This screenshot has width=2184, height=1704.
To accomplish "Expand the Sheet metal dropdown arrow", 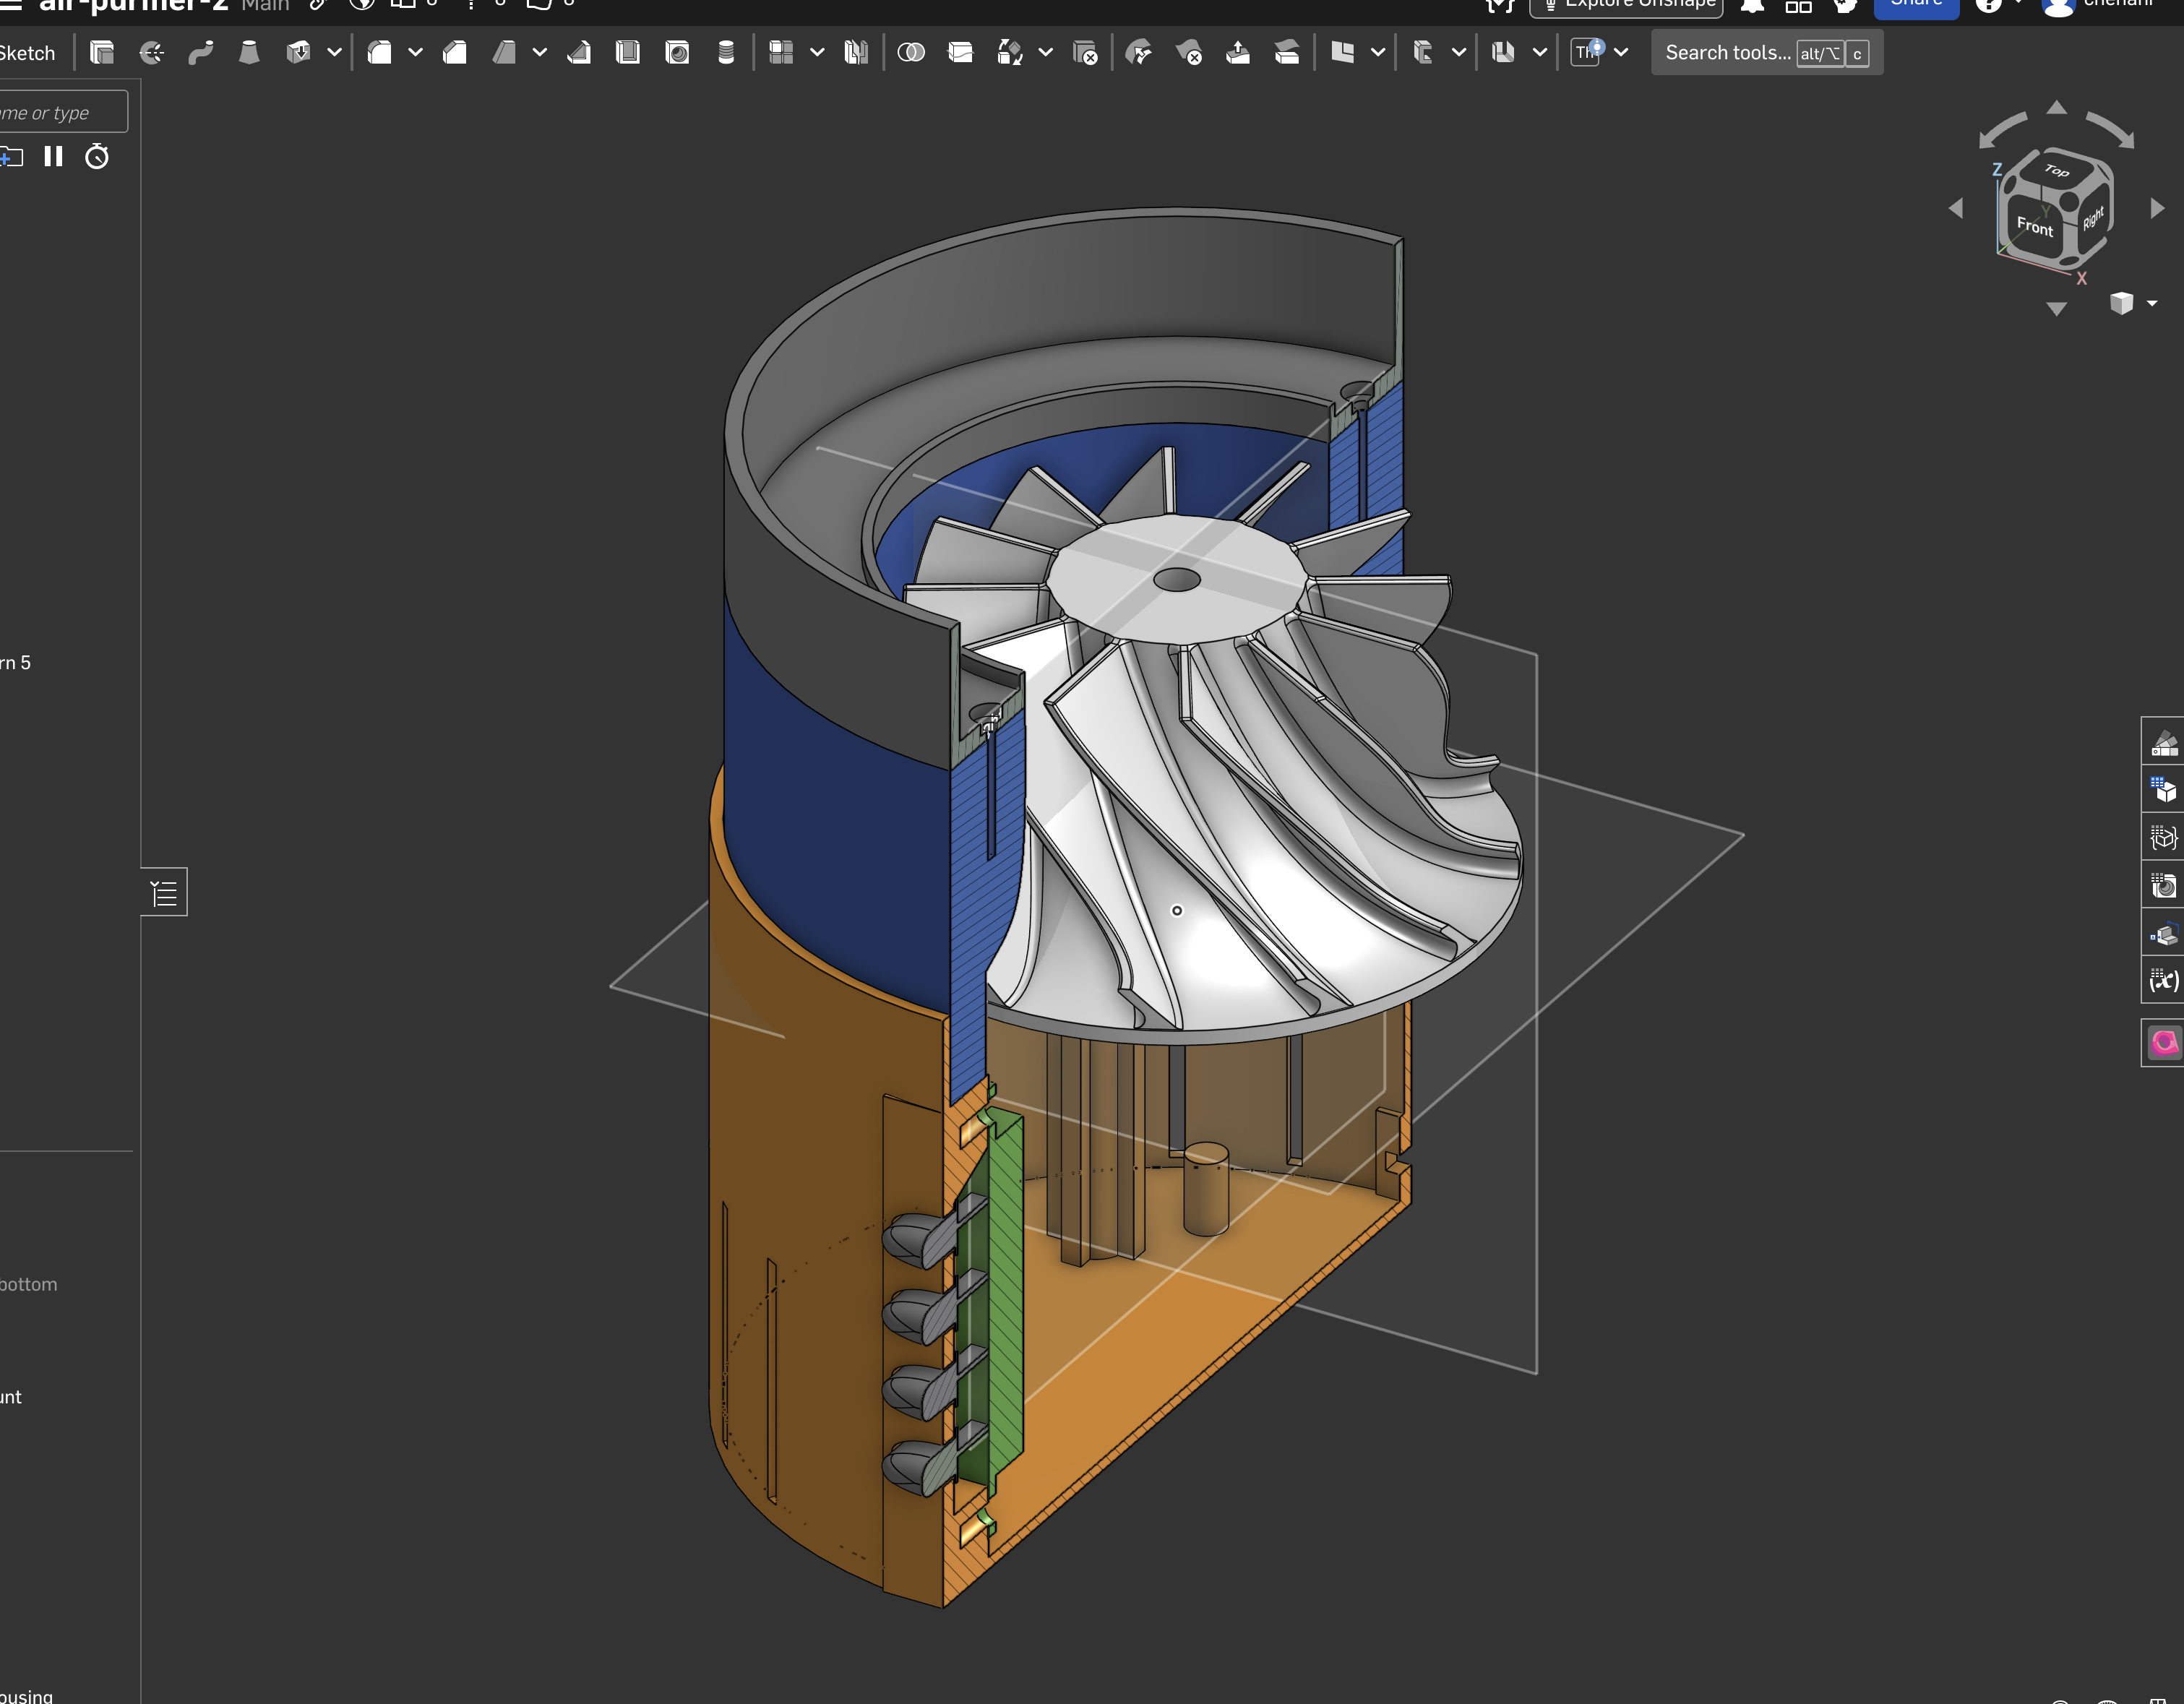I will coord(1540,53).
